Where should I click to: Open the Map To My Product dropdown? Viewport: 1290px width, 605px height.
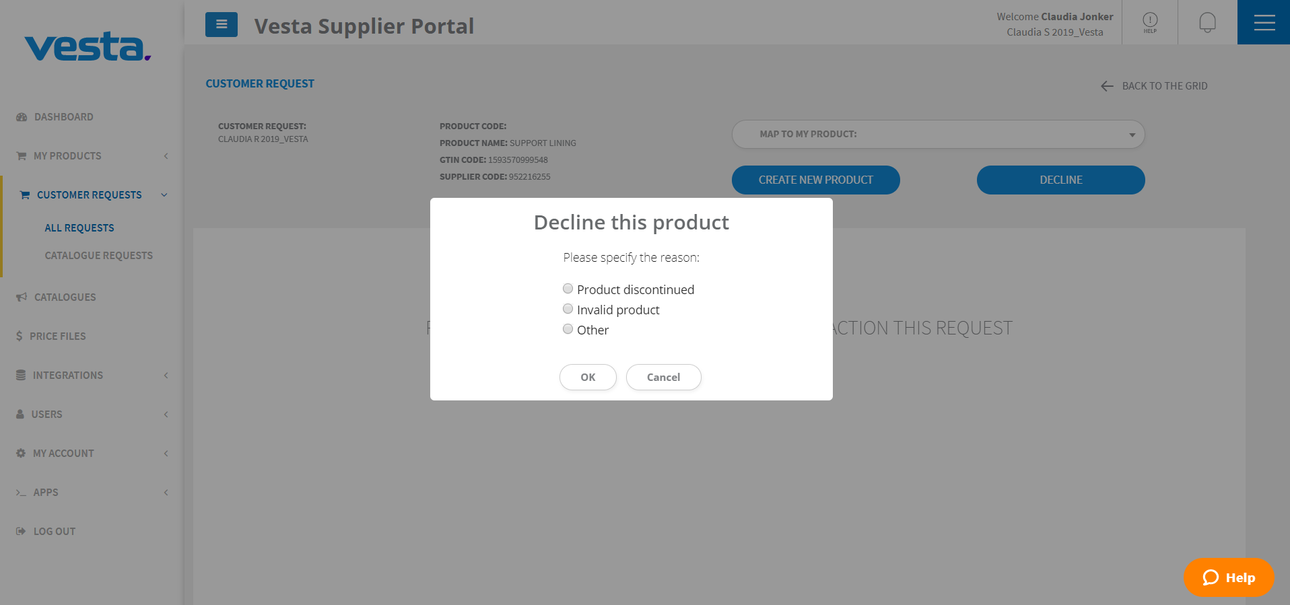938,134
